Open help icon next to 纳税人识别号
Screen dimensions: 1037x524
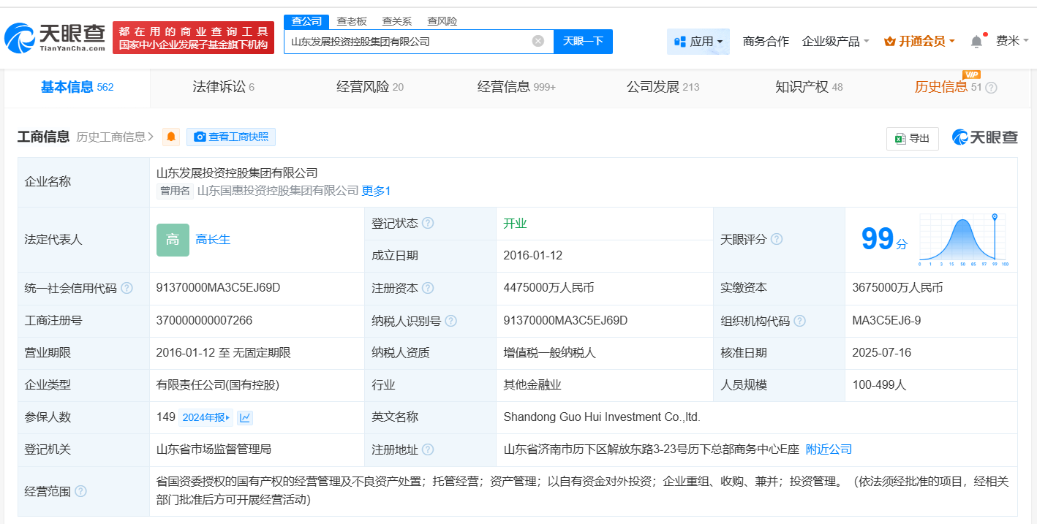451,321
